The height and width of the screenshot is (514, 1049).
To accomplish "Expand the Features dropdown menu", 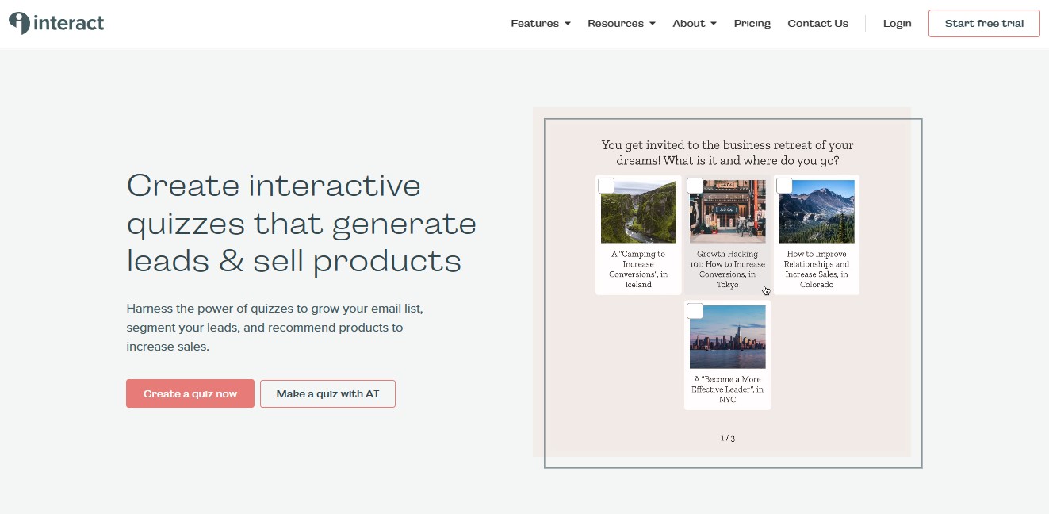I will pos(540,24).
